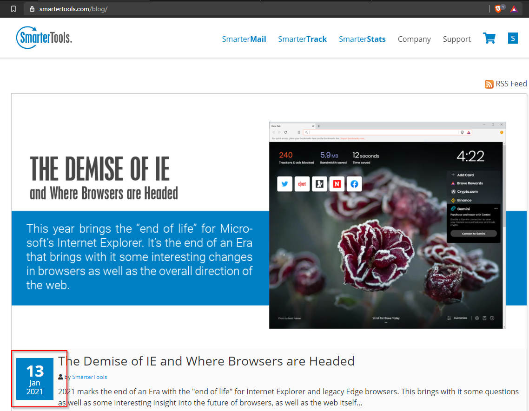529x411 pixels.
Task: Open "The Demise of IE" article title
Action: 206,361
